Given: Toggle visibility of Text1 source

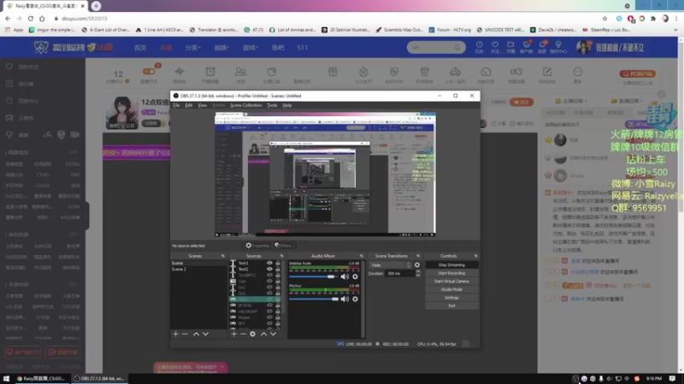Looking at the screenshot, I should click(x=269, y=263).
